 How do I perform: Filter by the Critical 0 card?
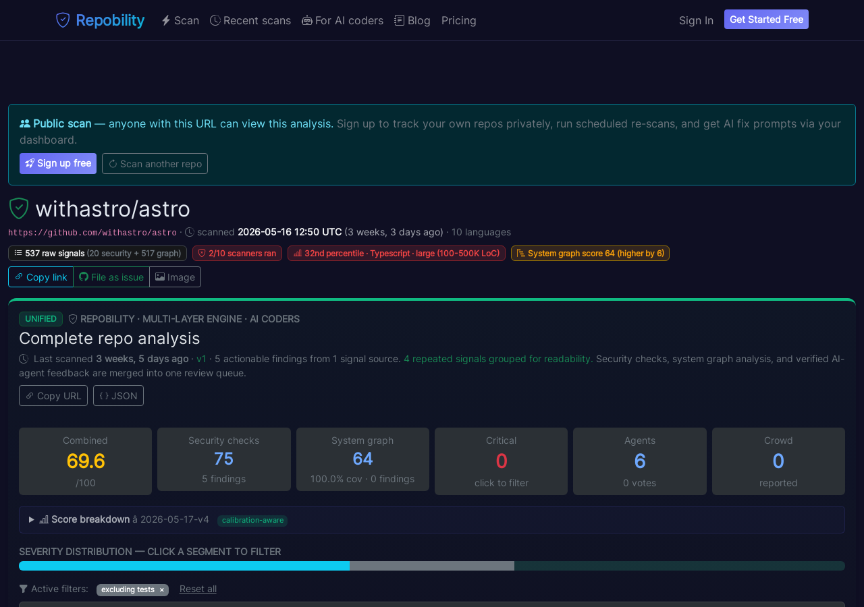coord(501,461)
